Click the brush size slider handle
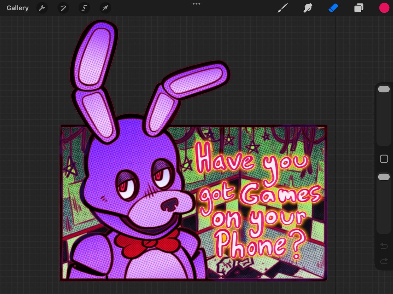 pos(384,89)
